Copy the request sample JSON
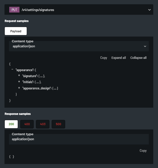The height and width of the screenshot is (168, 158). pos(104,58)
